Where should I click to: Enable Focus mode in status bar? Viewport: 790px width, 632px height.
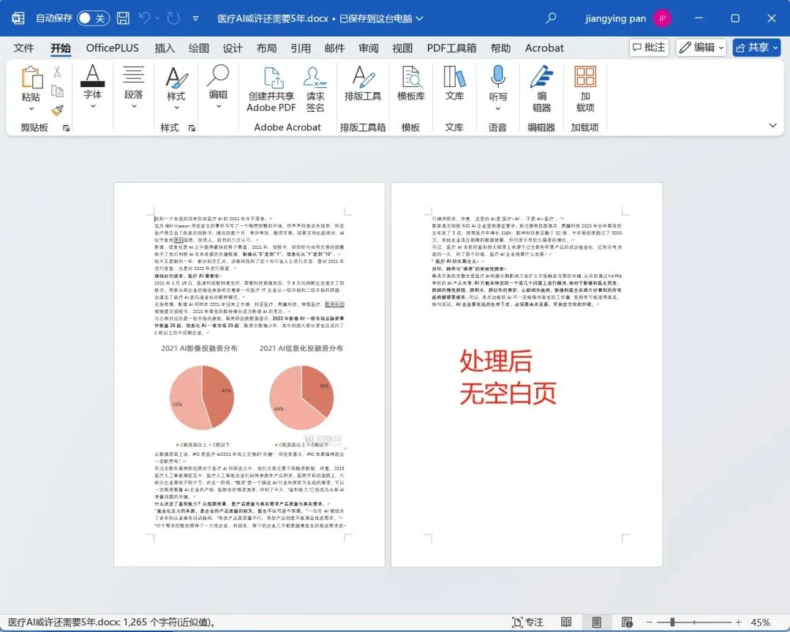coord(527,622)
